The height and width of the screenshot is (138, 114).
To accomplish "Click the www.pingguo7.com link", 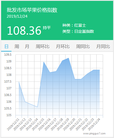I will tap(94, 134).
